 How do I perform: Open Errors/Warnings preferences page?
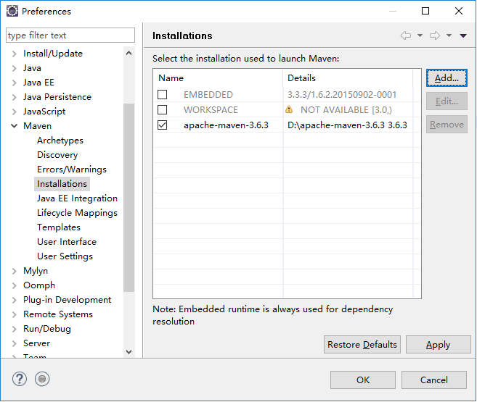(72, 169)
